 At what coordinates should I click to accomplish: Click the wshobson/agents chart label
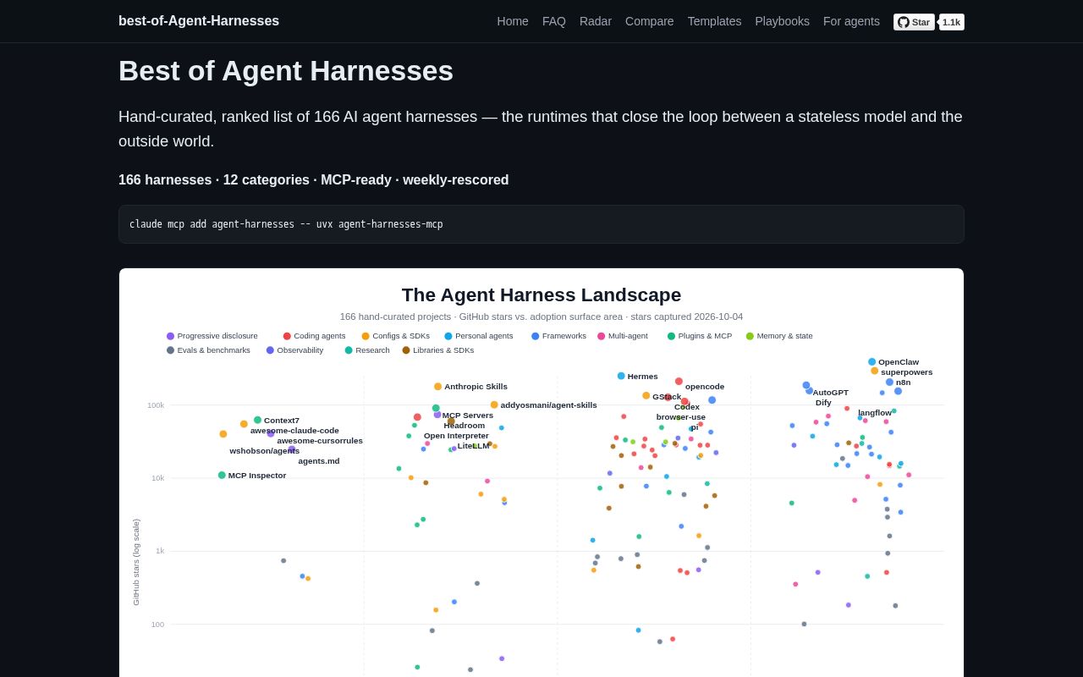pyautogui.click(x=265, y=451)
